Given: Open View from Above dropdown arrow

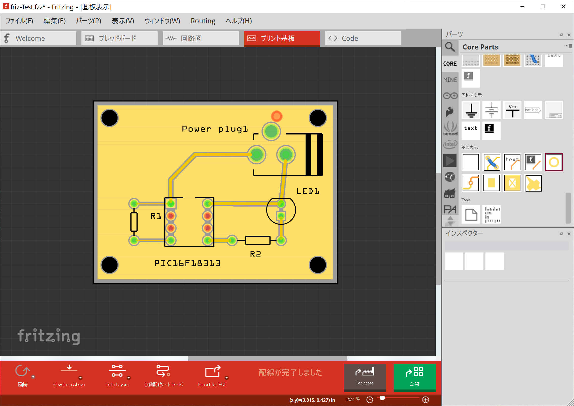Looking at the screenshot, I should (80, 378).
